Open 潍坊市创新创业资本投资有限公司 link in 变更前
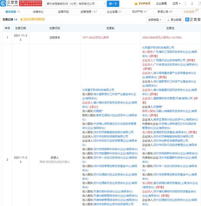 (113, 204)
